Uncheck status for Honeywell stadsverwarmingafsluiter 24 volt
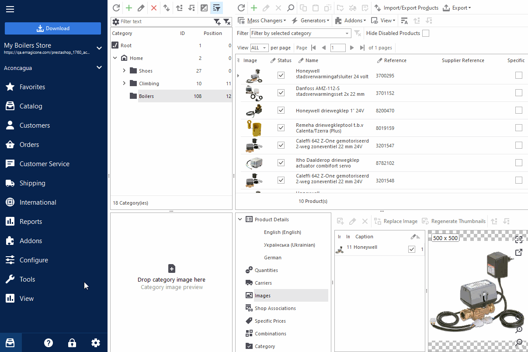The height and width of the screenshot is (352, 528). [281, 75]
